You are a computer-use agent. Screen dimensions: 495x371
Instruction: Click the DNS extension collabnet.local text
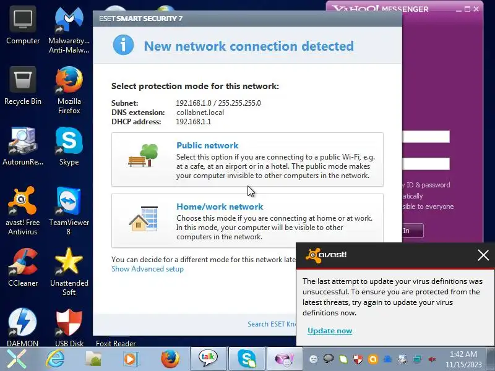coord(200,113)
